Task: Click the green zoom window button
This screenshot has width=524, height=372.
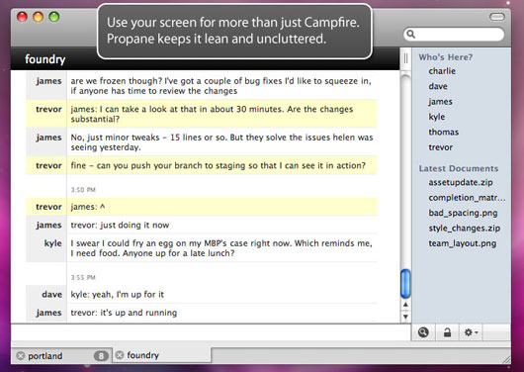Action: (x=54, y=17)
